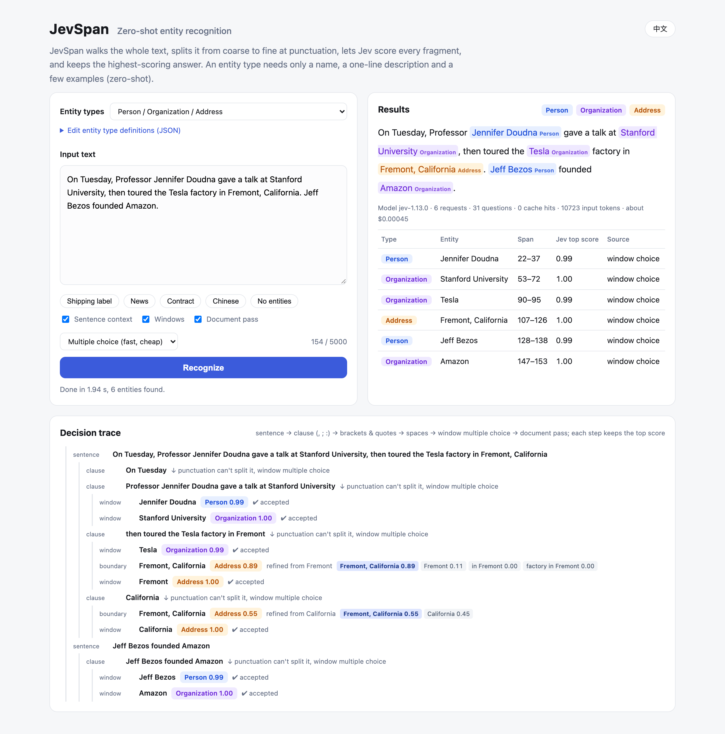Switch language with the 中文 button
The height and width of the screenshot is (734, 725).
point(660,29)
